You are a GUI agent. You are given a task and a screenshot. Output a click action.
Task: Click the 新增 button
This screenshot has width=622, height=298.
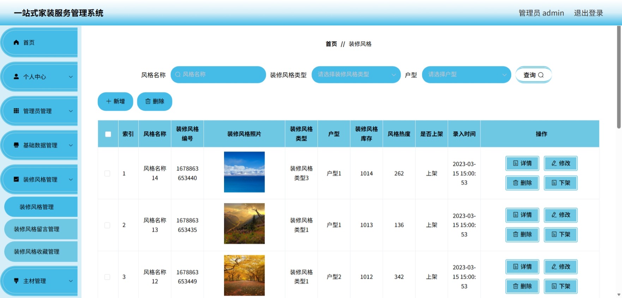115,101
